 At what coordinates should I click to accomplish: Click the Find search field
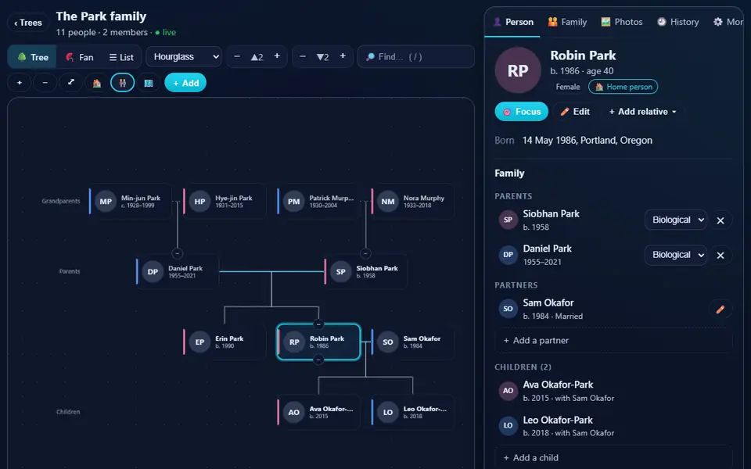point(415,56)
